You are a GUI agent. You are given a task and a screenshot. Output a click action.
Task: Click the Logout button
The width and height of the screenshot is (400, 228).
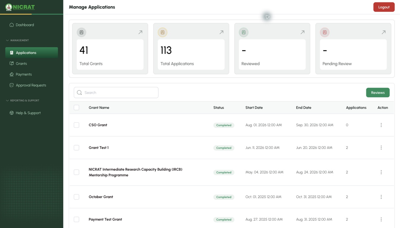[384, 7]
